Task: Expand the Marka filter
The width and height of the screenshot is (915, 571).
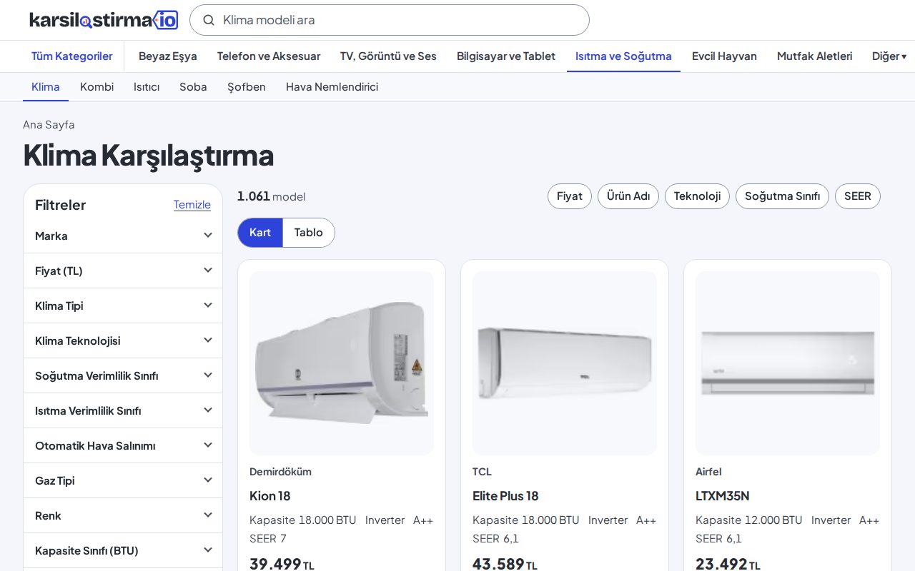Action: pyautogui.click(x=123, y=236)
